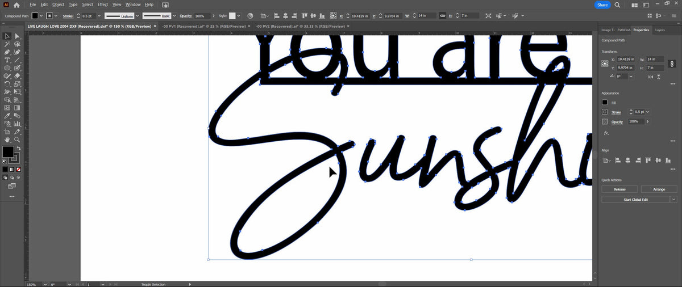
Task: Click the black Fill swatch in Appearance
Action: [605, 103]
